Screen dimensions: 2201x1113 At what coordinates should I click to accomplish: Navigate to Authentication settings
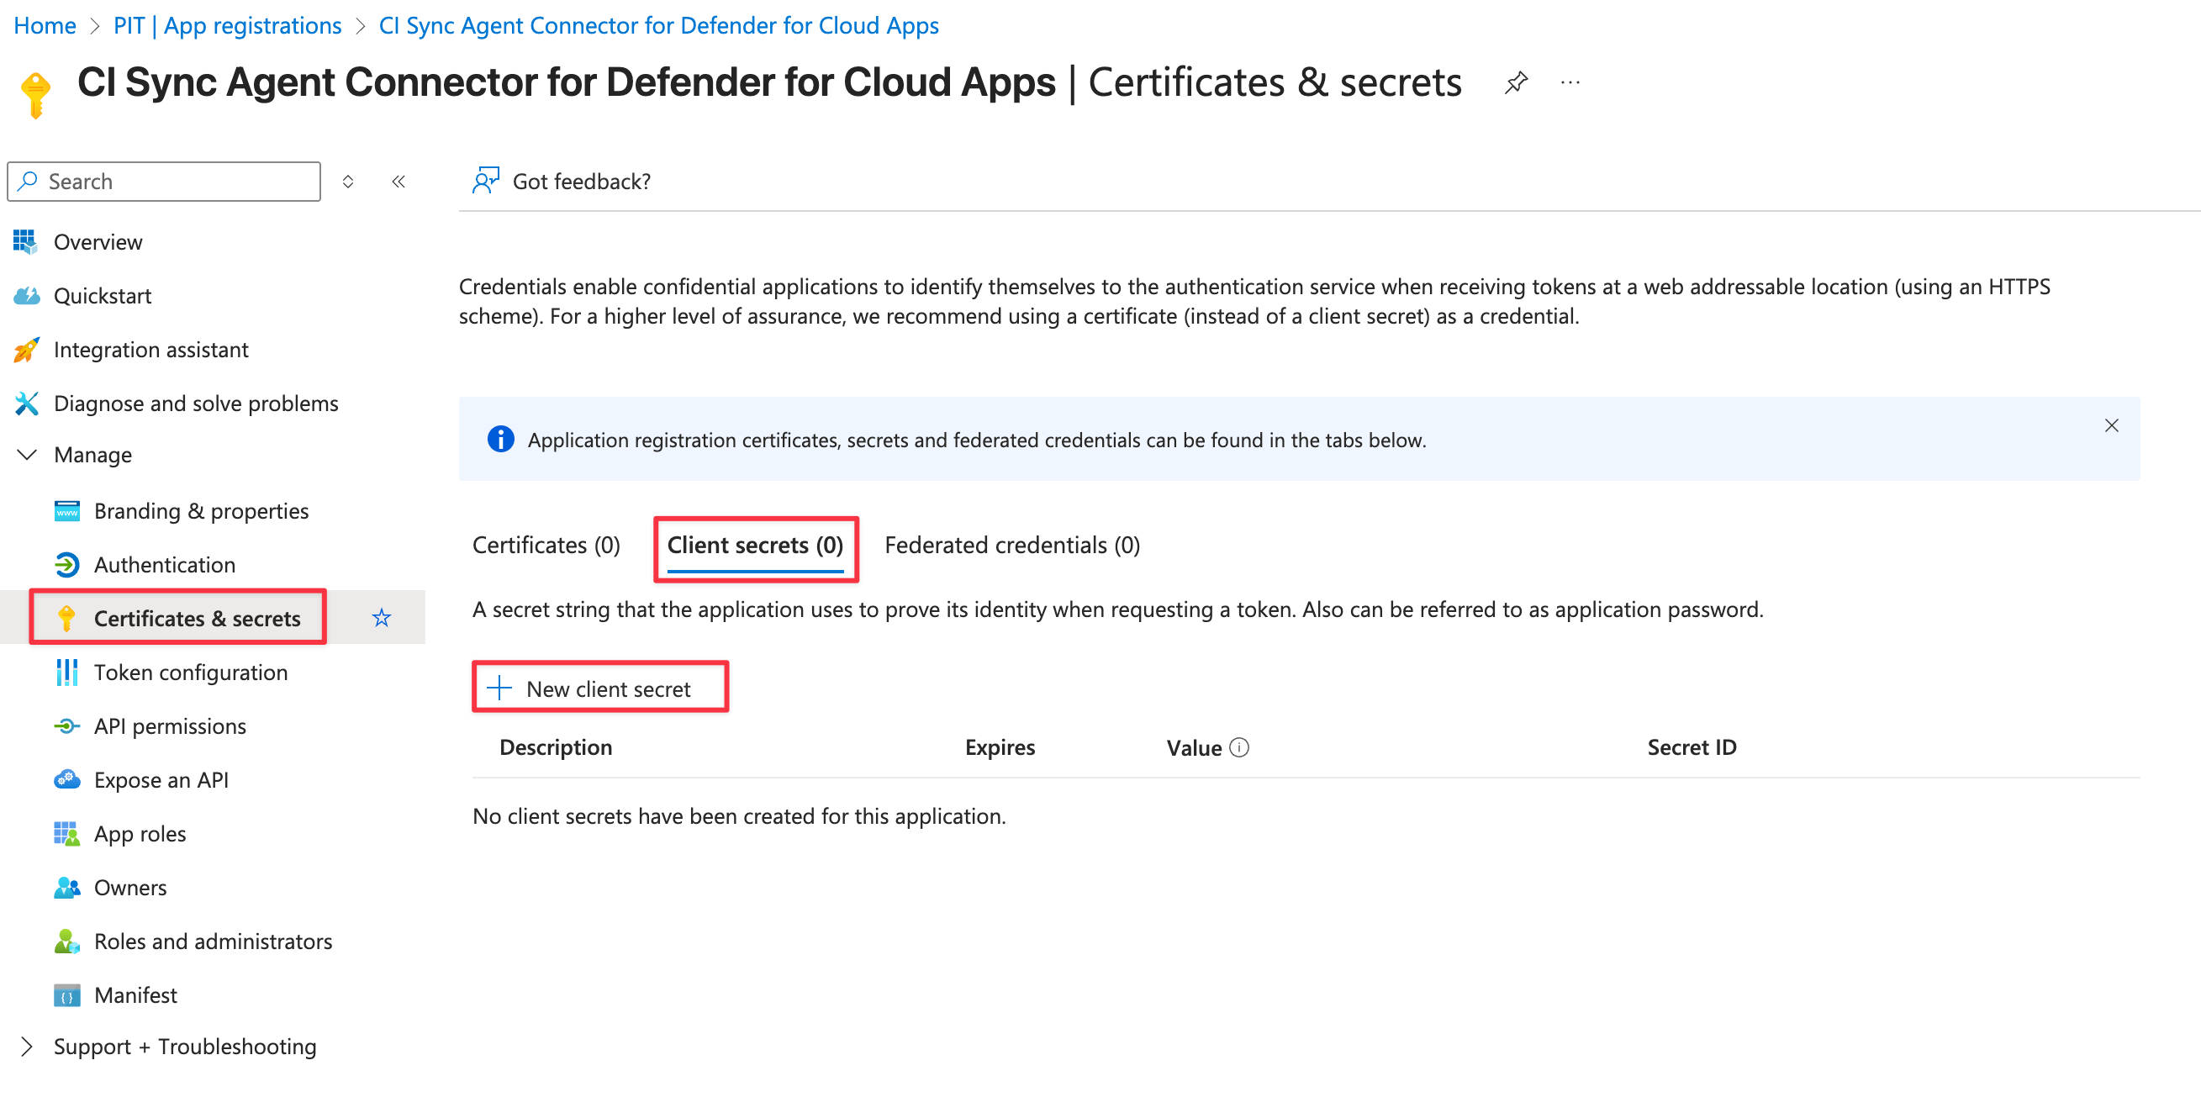point(165,565)
